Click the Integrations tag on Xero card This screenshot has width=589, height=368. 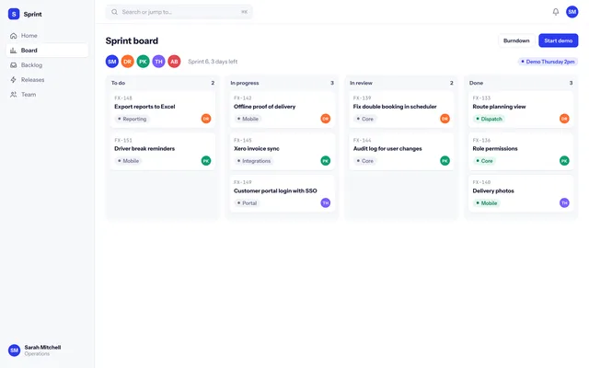(x=254, y=161)
